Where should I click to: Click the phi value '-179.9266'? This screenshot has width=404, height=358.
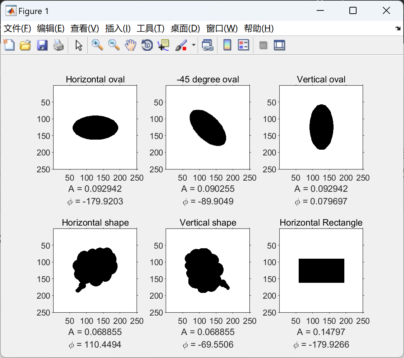(329, 345)
